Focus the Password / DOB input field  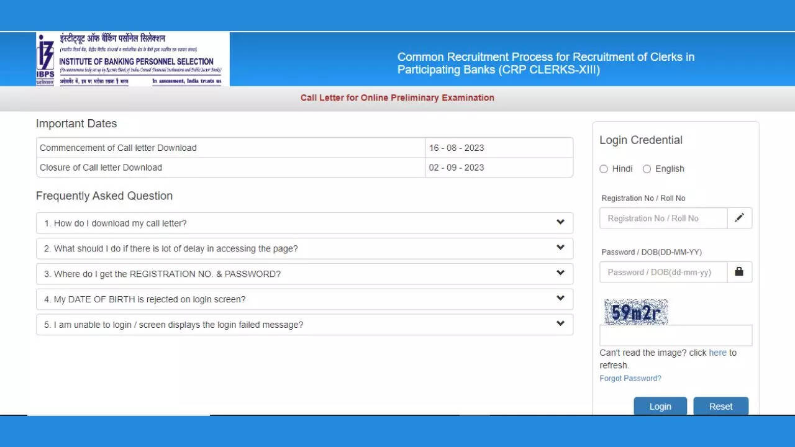[x=663, y=273]
